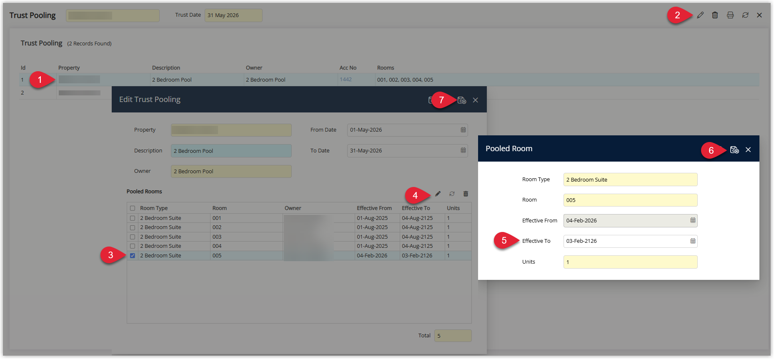The height and width of the screenshot is (359, 774).
Task: Click the Total field showing 5
Action: [x=453, y=336]
